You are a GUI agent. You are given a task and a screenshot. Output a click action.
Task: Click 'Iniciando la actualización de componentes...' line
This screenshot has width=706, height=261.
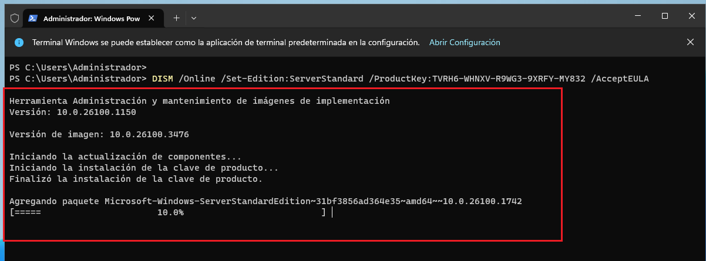(126, 157)
